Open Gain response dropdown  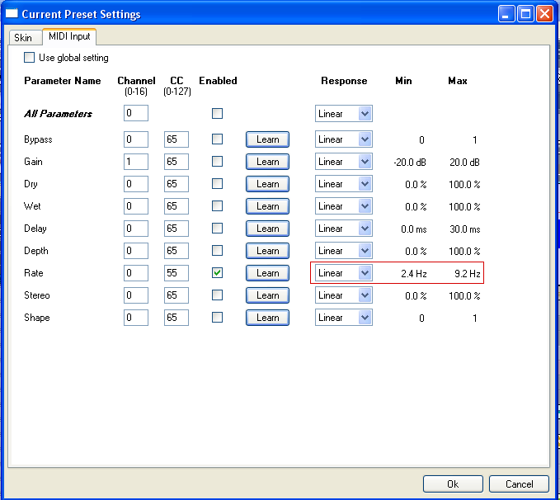tap(344, 161)
